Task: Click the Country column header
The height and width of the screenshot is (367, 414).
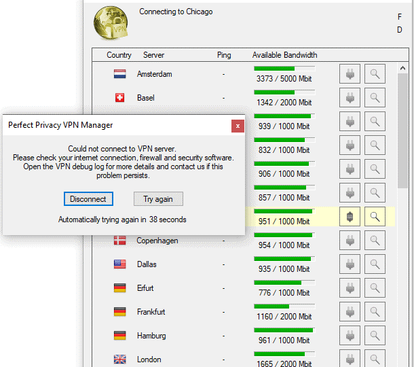Action: coord(119,55)
